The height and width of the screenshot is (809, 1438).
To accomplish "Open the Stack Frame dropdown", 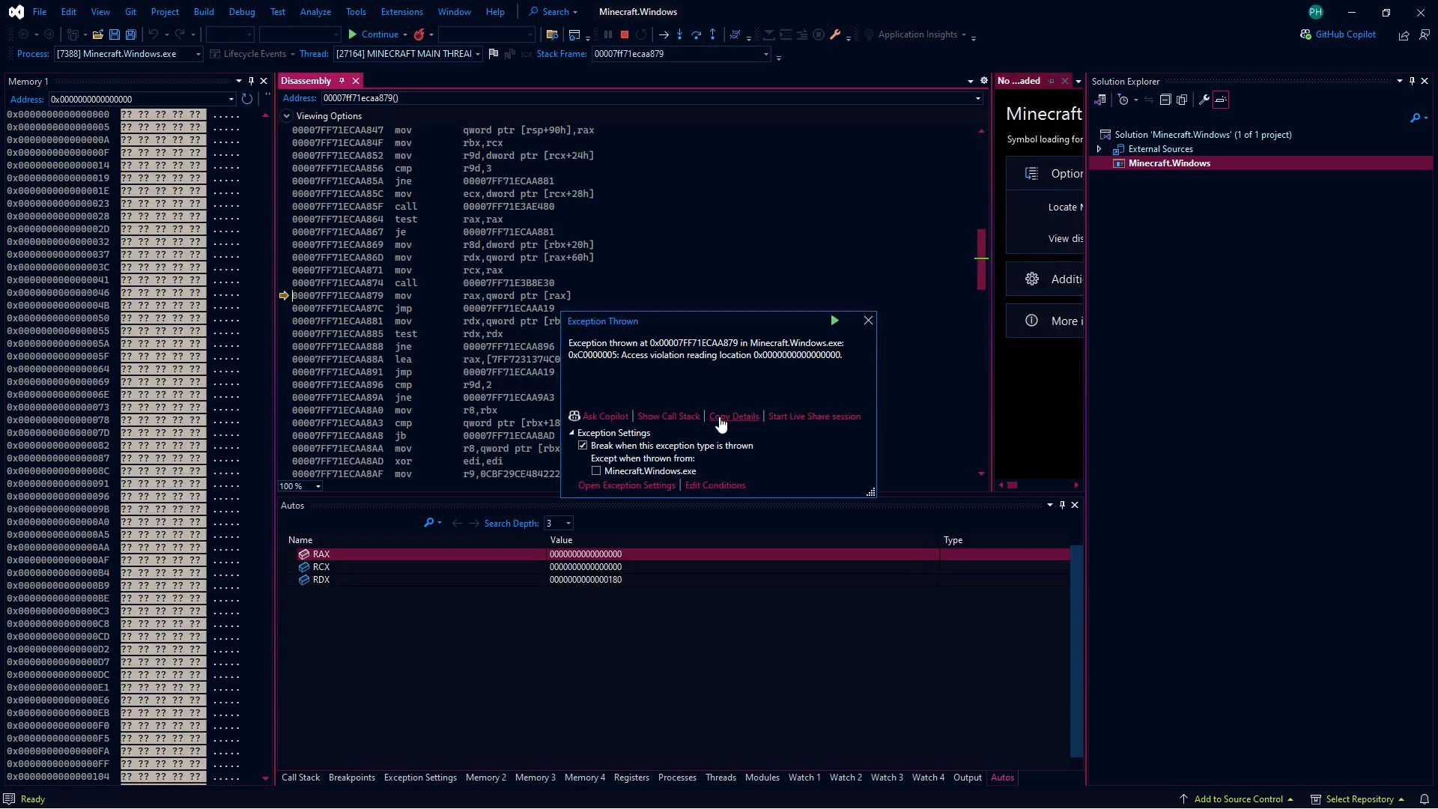I will (x=765, y=54).
